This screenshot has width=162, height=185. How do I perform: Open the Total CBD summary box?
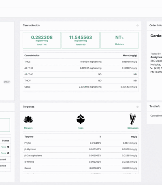pyautogui.click(x=81, y=40)
